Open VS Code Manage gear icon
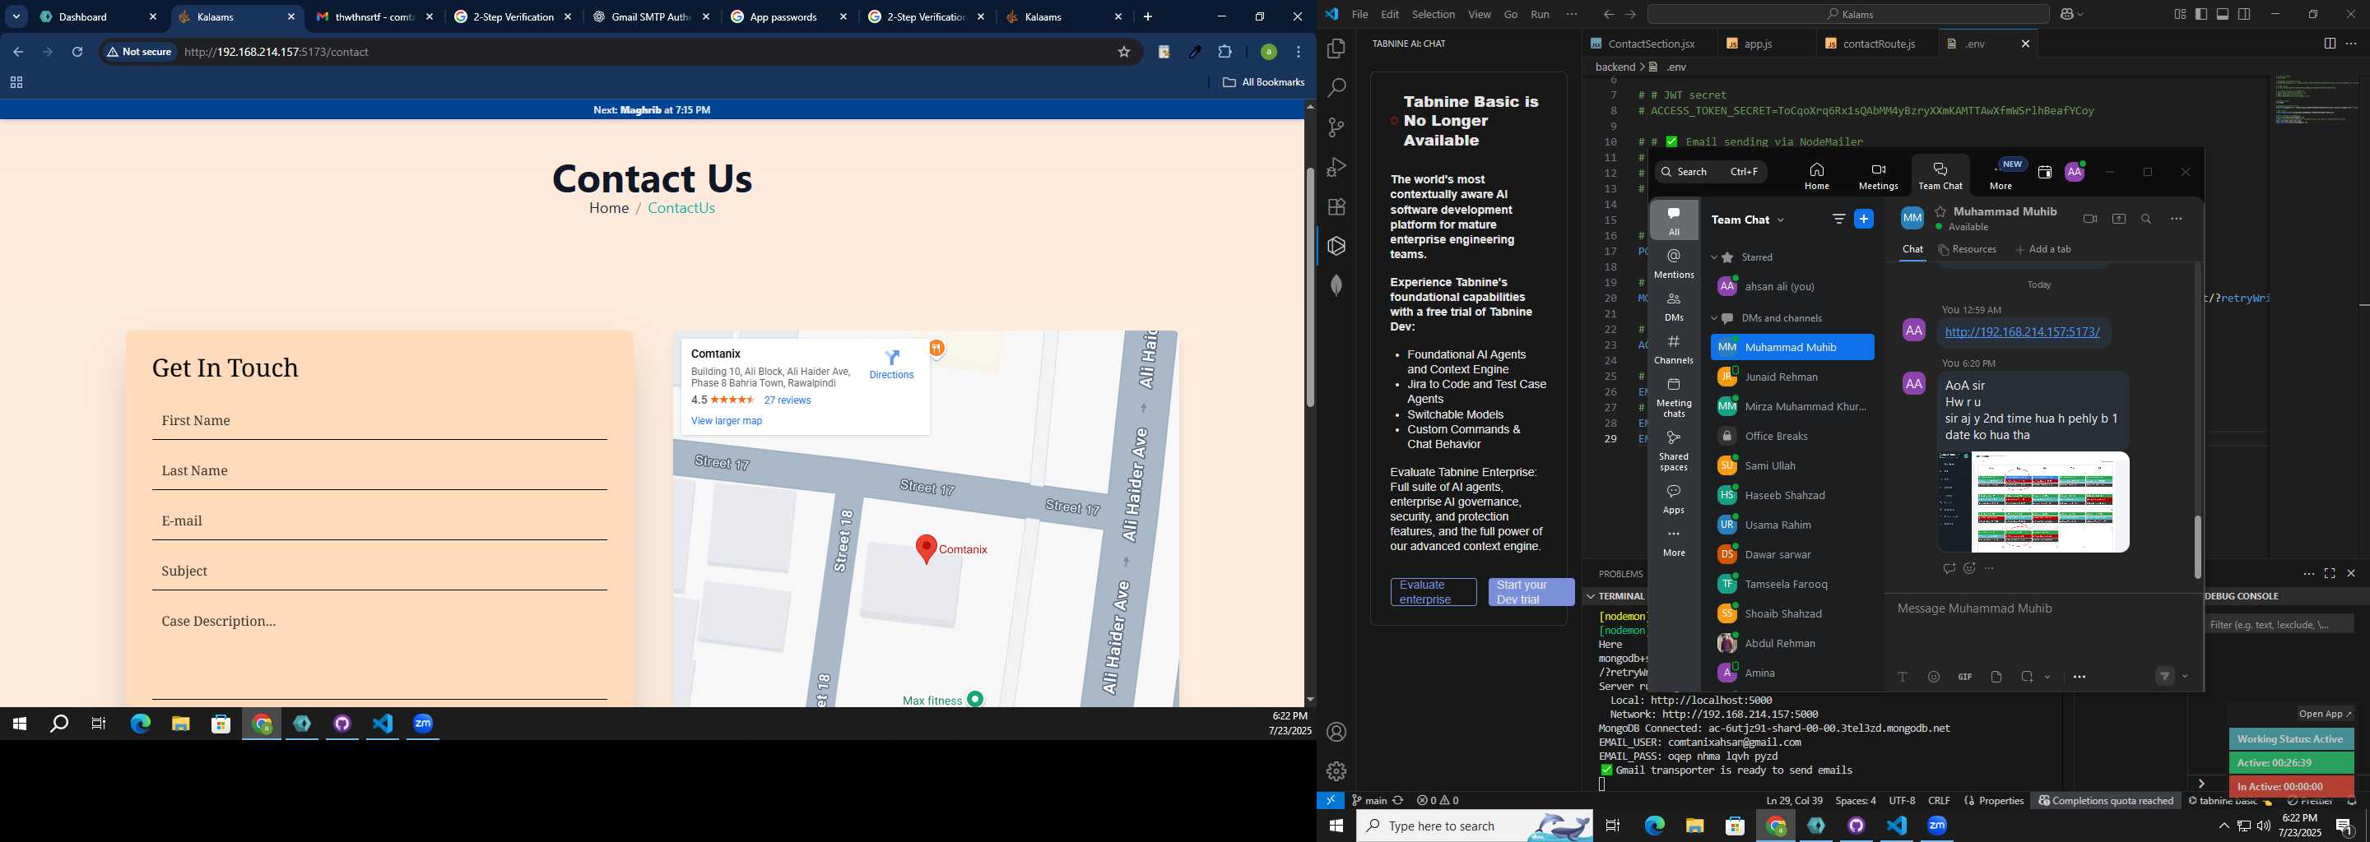Screen dimensions: 2370x842 click(x=1336, y=771)
